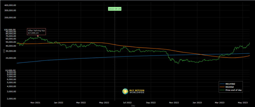Viewport: 255px width, 107px height.
Task: Click the green price legend line swatch
Action: pos(222,90)
